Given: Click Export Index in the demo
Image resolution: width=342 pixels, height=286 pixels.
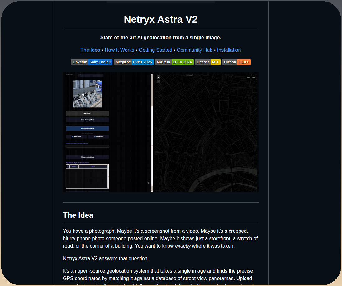Looking at the screenshot, I should pyautogui.click(x=76, y=136).
